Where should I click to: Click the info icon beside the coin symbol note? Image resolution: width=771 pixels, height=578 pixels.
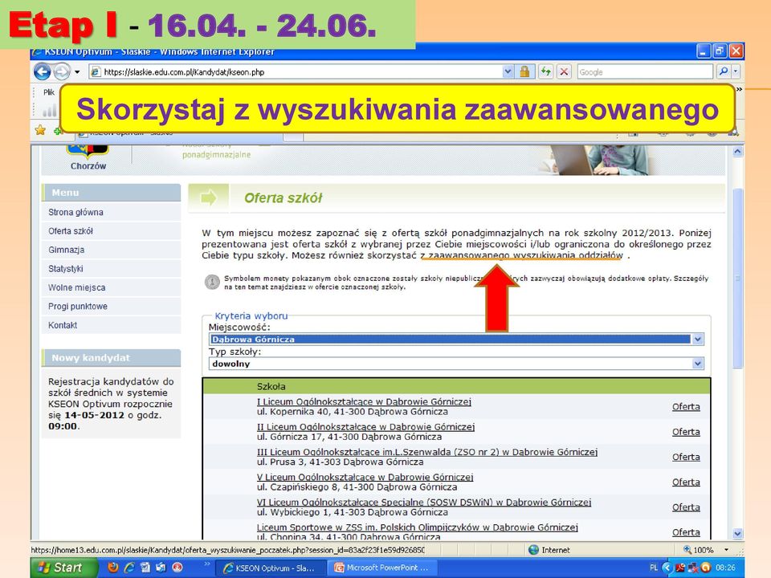[212, 282]
